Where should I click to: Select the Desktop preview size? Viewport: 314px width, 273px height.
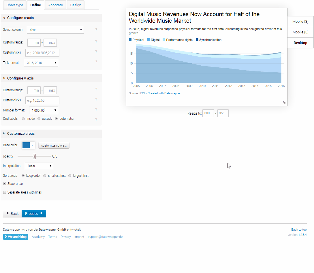pos(300,43)
